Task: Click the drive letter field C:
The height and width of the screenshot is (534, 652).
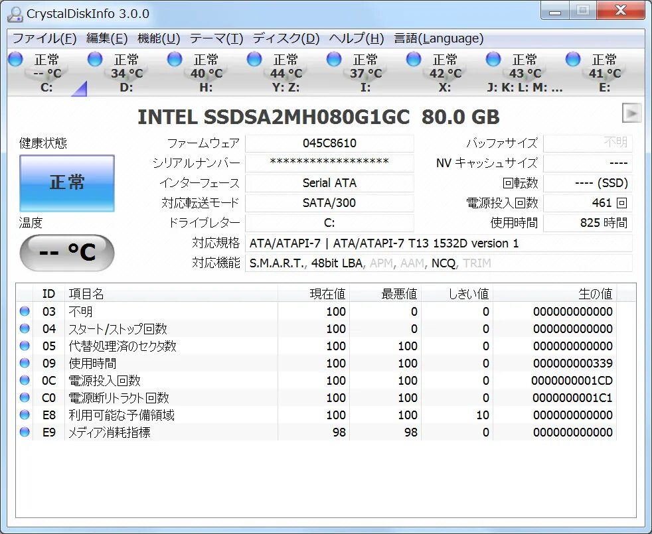Action: (x=329, y=223)
